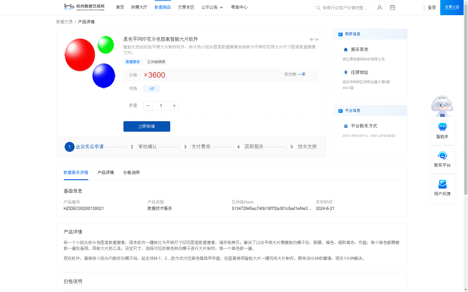Open the storefront icon in header
The width and height of the screenshot is (468, 292).
tap(393, 8)
